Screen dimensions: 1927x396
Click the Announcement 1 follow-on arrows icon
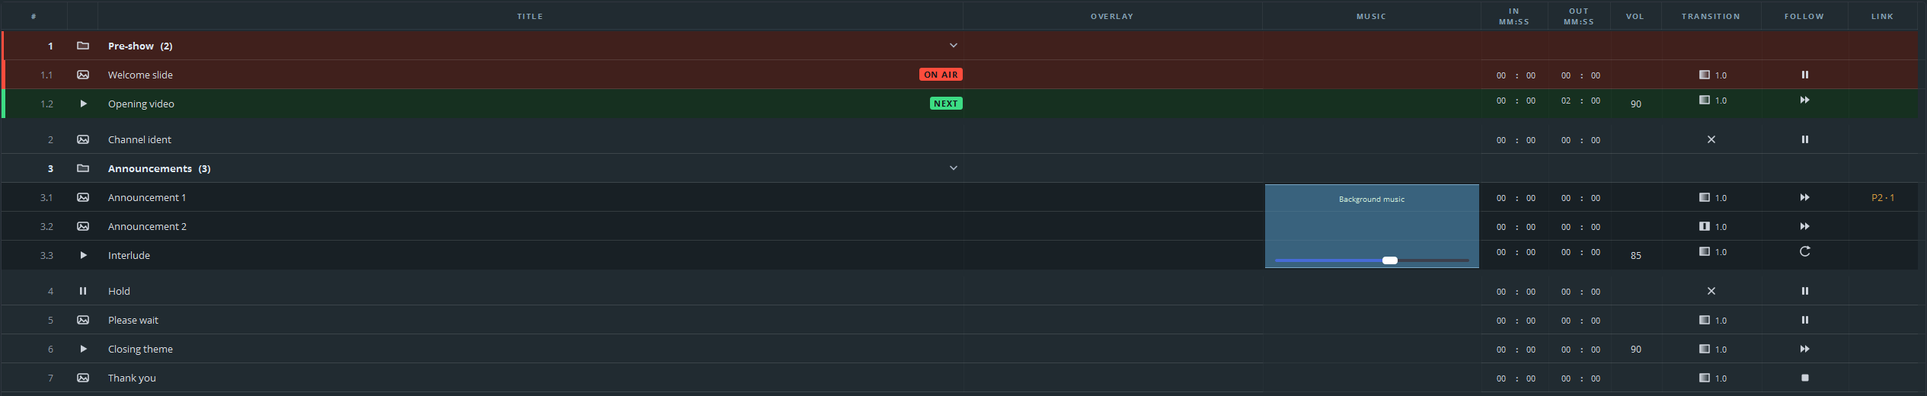pos(1804,197)
